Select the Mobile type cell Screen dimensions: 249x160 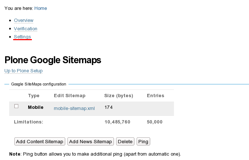[x=36, y=107]
